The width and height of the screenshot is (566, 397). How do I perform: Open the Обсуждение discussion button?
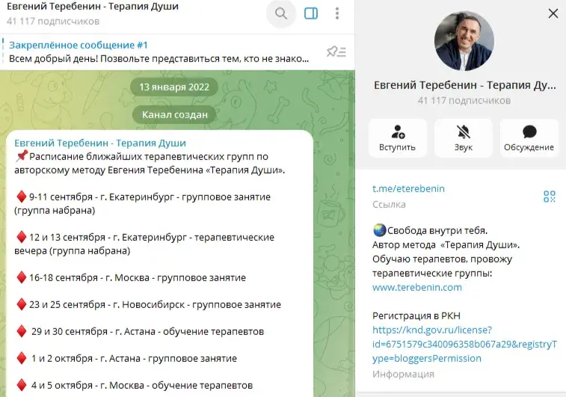(x=529, y=138)
